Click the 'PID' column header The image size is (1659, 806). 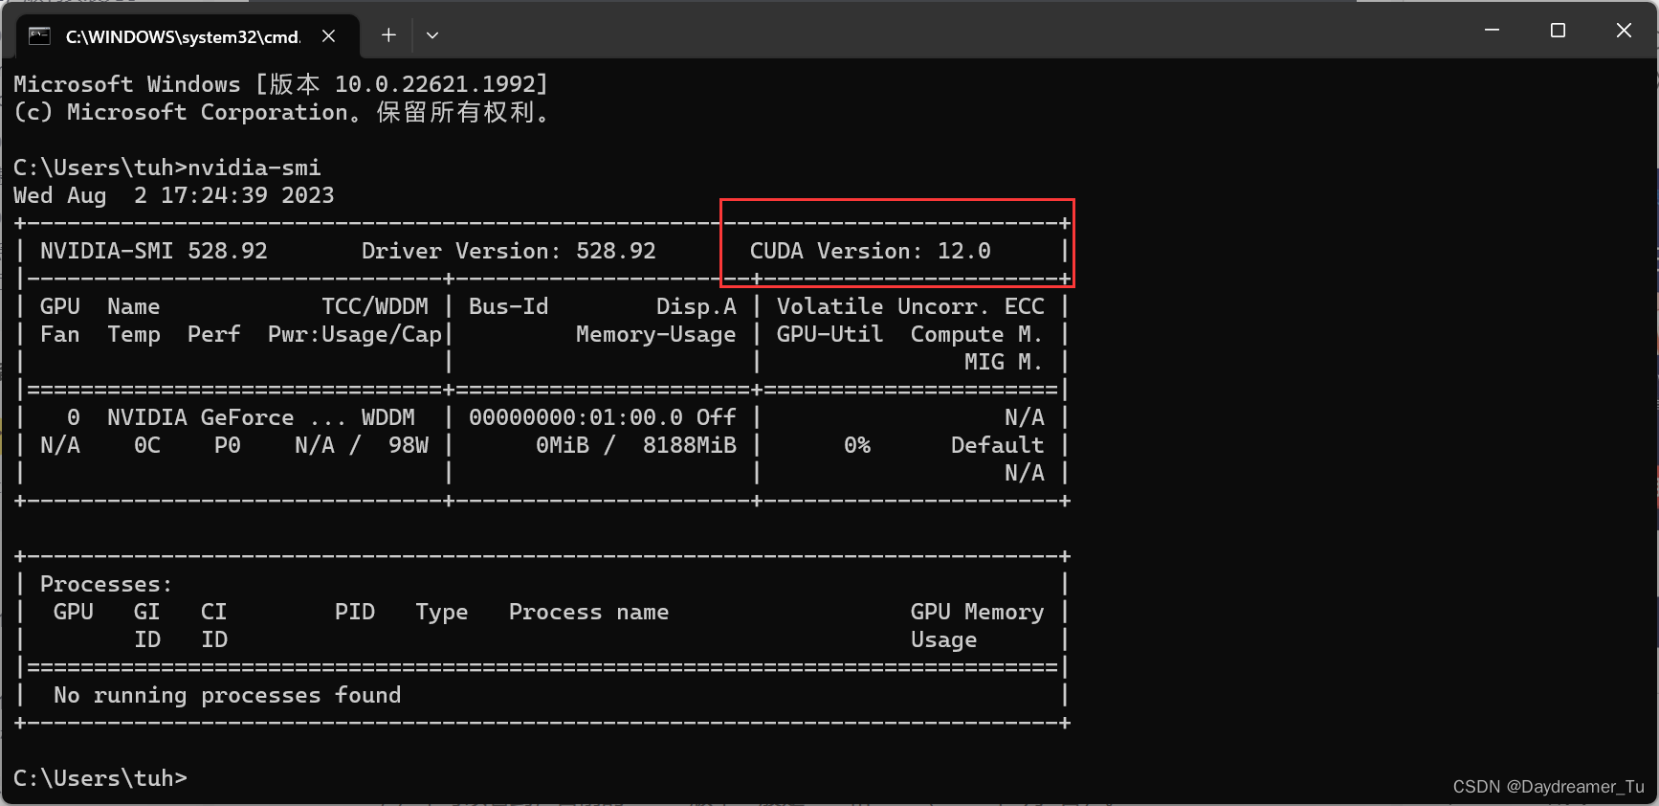coord(355,612)
